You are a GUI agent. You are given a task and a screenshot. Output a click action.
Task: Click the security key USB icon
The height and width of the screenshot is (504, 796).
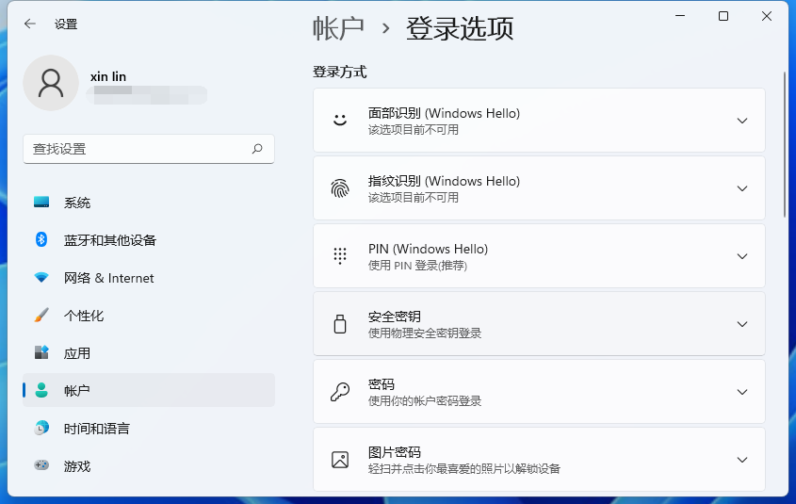coord(340,324)
